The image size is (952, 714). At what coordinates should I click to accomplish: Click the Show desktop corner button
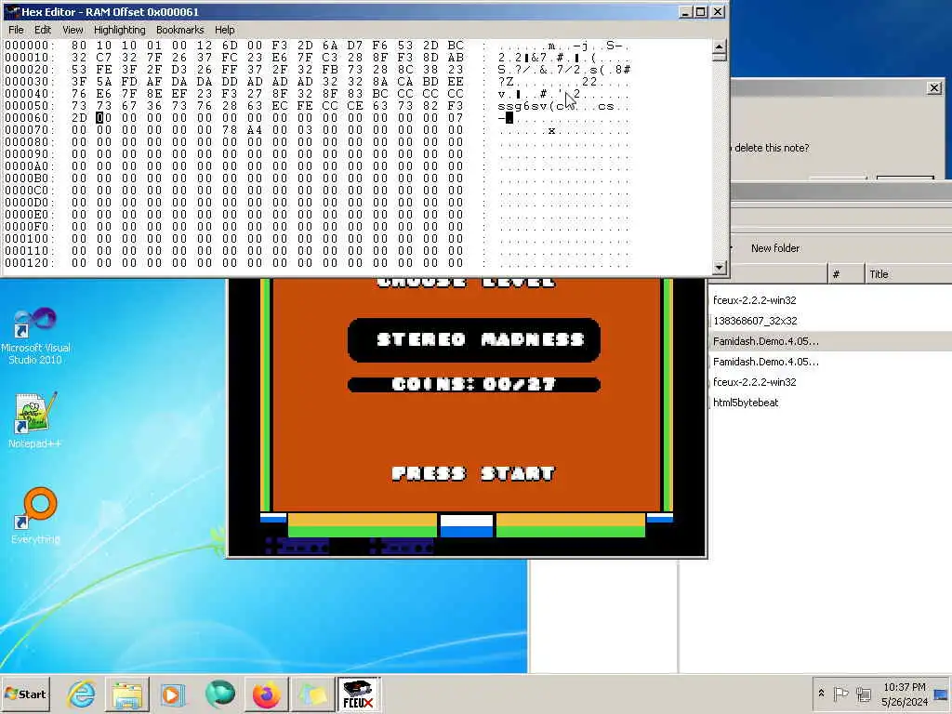tap(943, 694)
